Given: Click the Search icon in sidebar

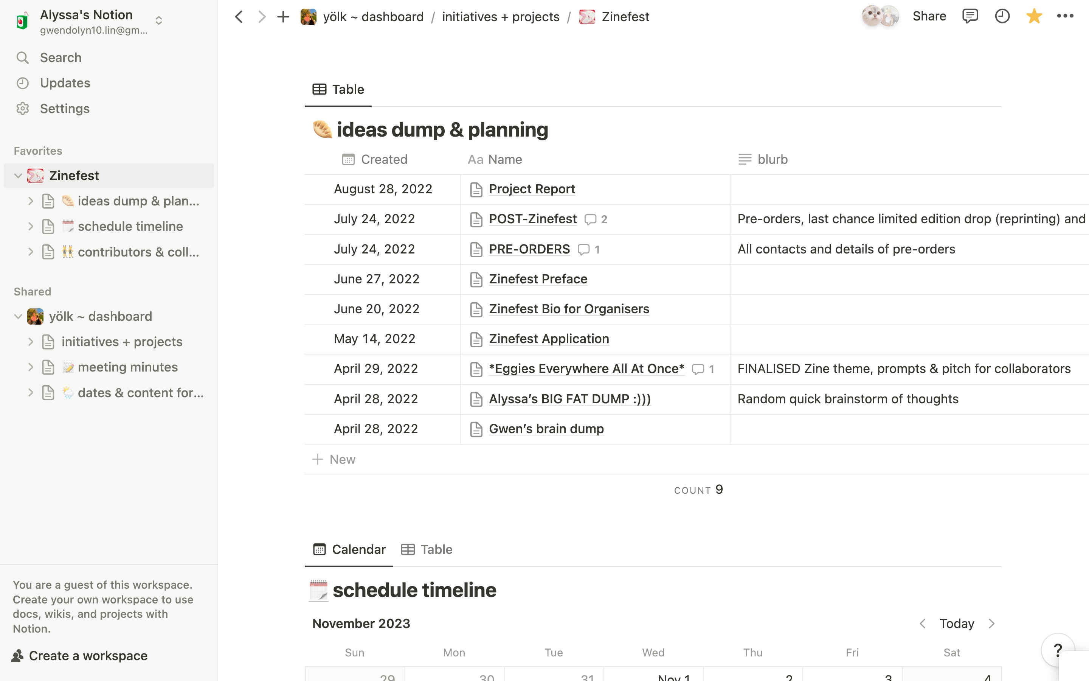Looking at the screenshot, I should (23, 57).
